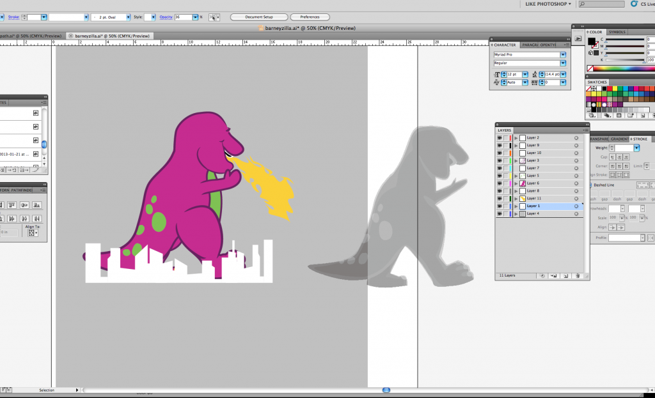
Task: Click the CS Live icon
Action: (x=634, y=4)
